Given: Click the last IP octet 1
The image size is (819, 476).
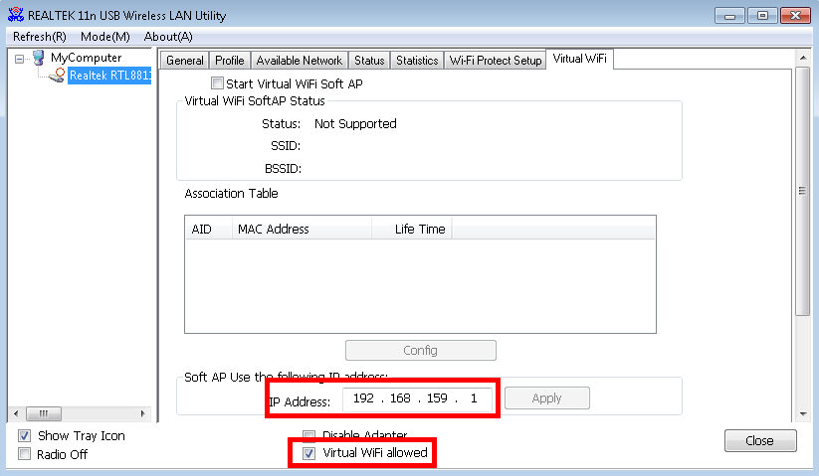Looking at the screenshot, I should (474, 398).
